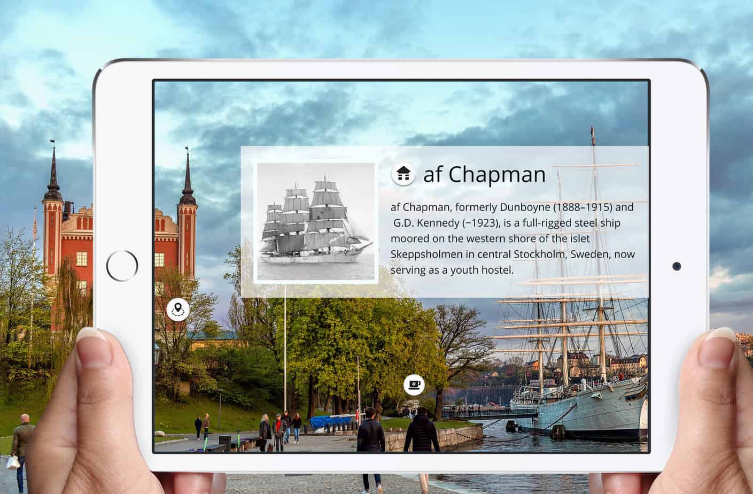
Task: Select the "af Chapman" title text
Action: coord(485,174)
